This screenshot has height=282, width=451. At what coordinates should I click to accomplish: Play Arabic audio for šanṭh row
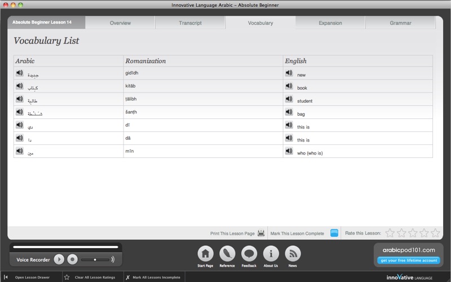pyautogui.click(x=20, y=112)
